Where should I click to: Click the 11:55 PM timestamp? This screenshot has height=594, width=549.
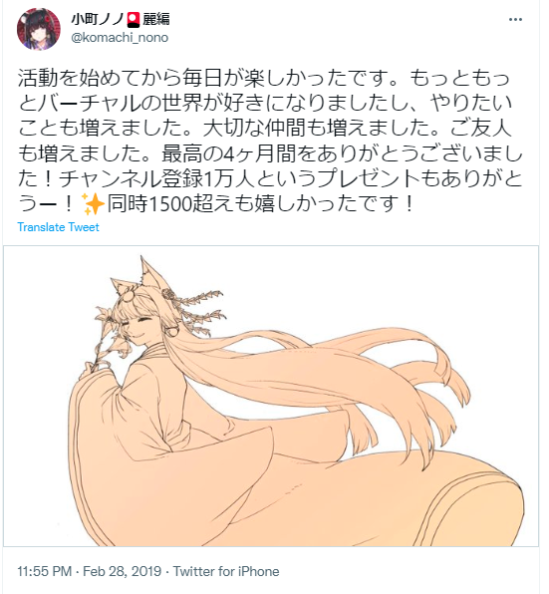pyautogui.click(x=44, y=571)
